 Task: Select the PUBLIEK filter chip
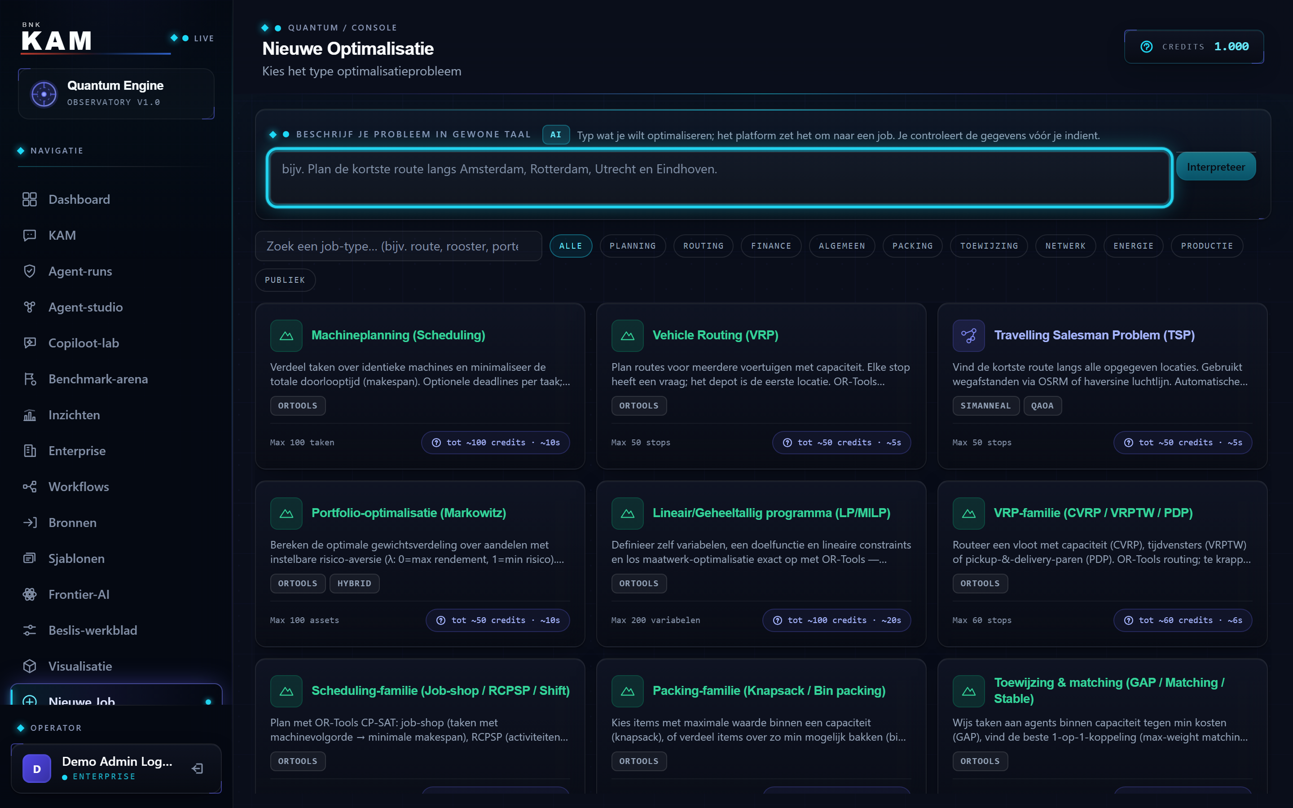coord(286,280)
